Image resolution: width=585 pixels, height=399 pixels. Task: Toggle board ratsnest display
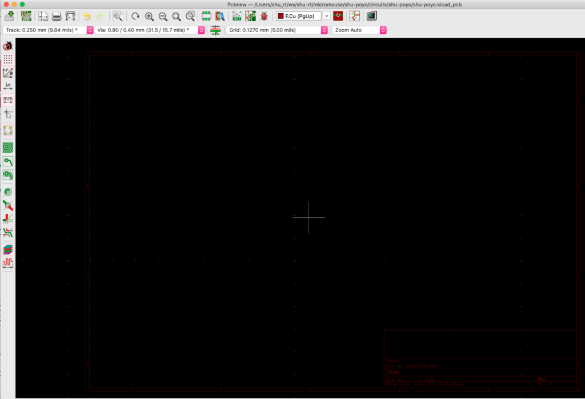coord(8,131)
